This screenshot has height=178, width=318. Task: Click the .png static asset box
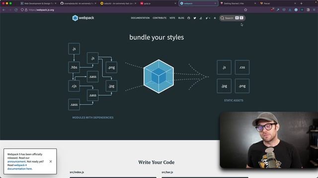click(242, 86)
